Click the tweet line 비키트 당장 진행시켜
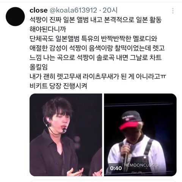182x182 pixels. [58, 86]
